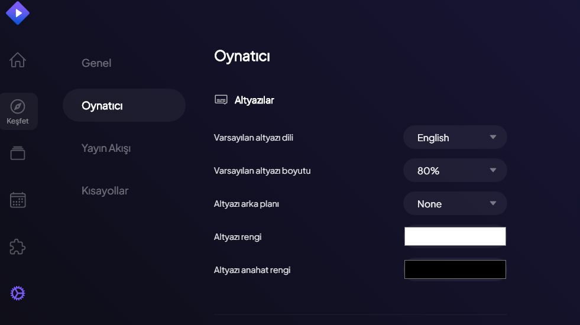Viewport: 580px width, 325px height.
Task: Open the Addons puzzle piece icon
Action: (x=18, y=246)
